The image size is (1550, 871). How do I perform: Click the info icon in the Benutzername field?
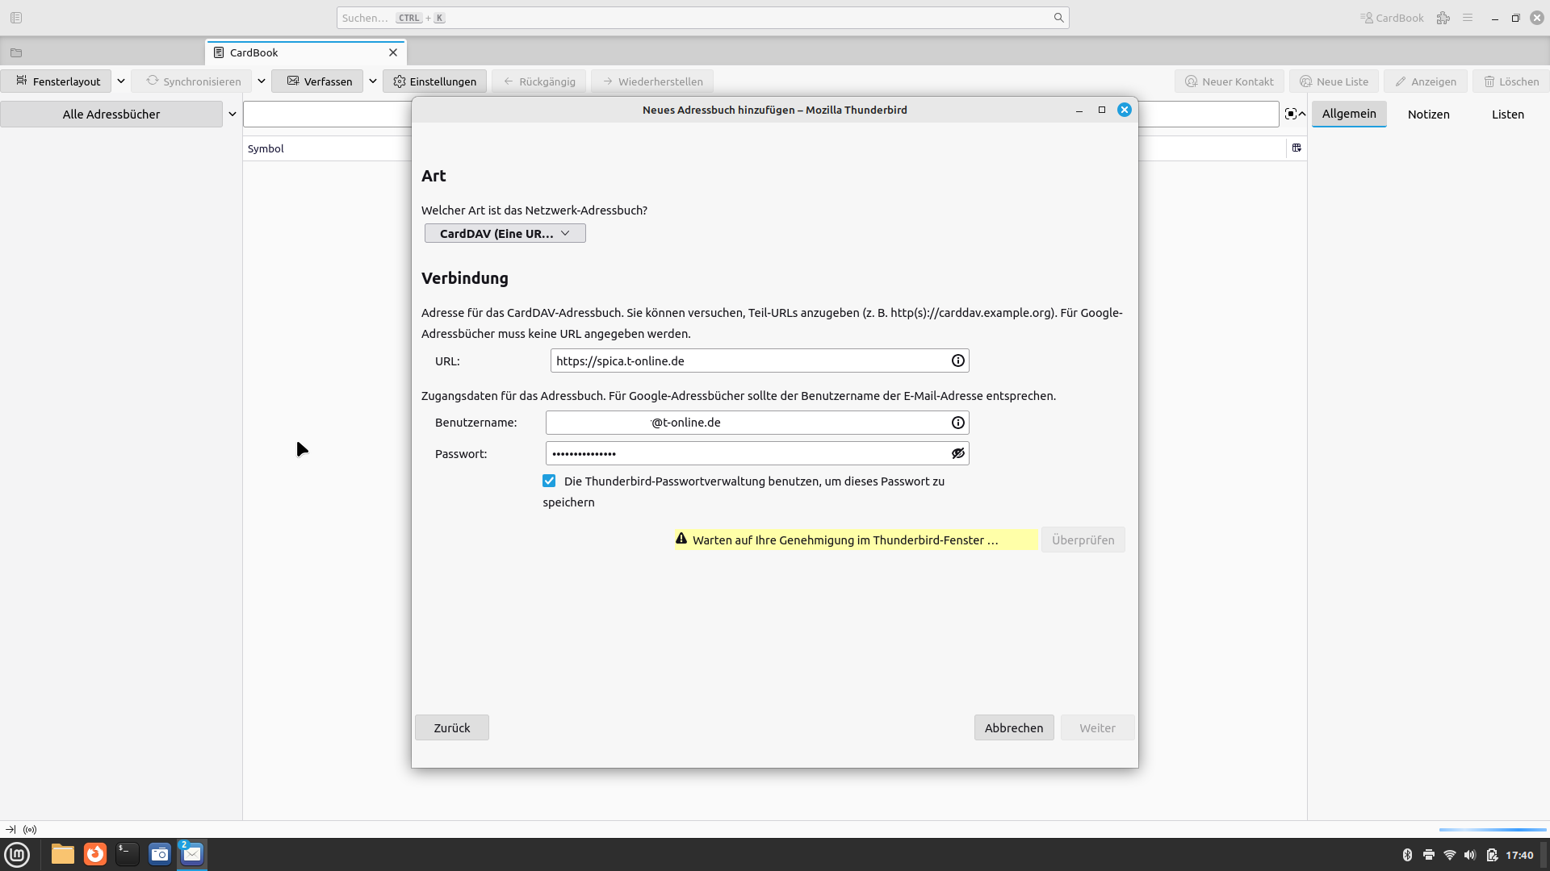(957, 423)
